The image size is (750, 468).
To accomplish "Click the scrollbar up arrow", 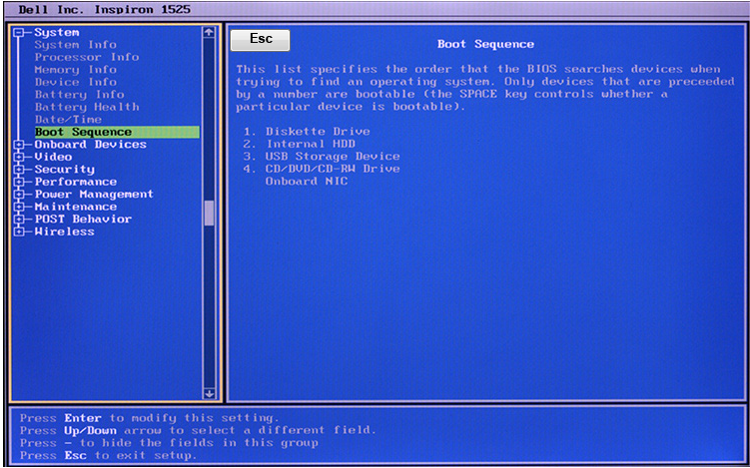I will pos(209,32).
